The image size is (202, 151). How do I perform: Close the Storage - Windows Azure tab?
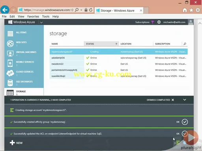tap(141, 10)
